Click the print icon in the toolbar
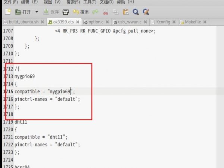 [66, 12]
